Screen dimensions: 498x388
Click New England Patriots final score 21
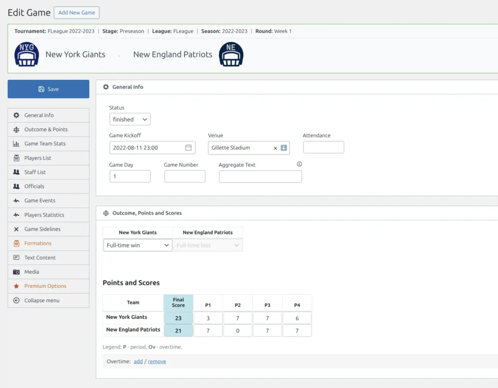[178, 331]
